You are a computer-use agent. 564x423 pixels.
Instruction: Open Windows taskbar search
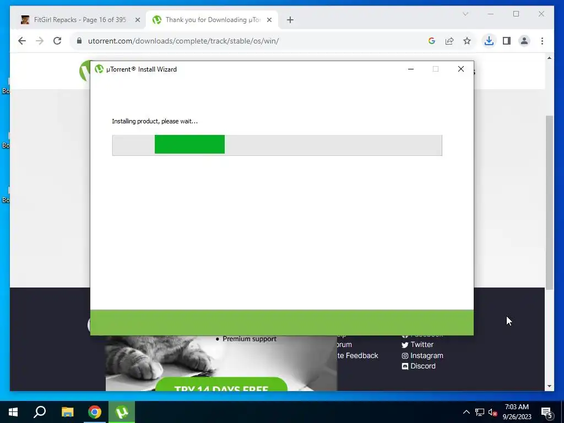(x=40, y=412)
